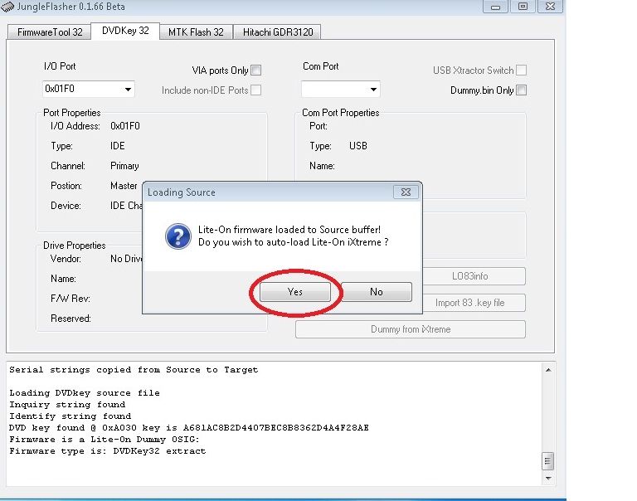Minimize the JungleFlasher window
This screenshot has width=637, height=501.
tap(498, 7)
